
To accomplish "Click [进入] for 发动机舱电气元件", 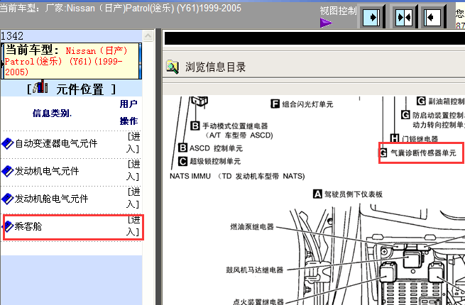I will pos(133,198).
